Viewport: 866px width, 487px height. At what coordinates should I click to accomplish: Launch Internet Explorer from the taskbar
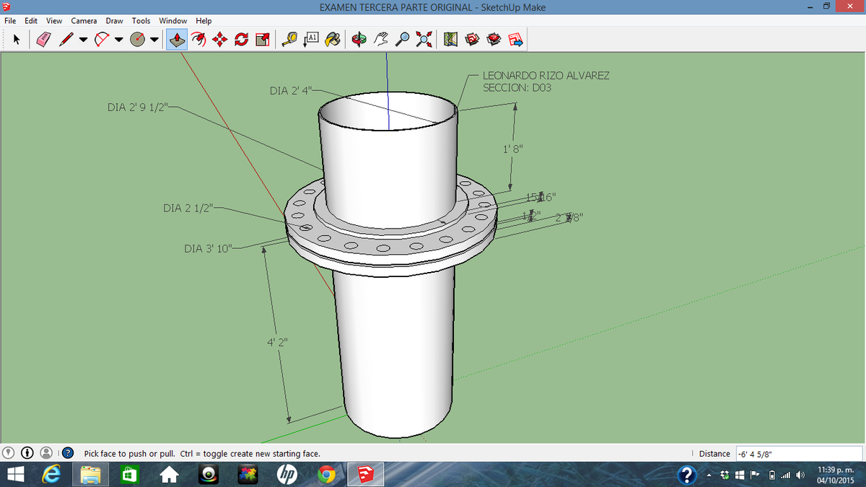(51, 475)
